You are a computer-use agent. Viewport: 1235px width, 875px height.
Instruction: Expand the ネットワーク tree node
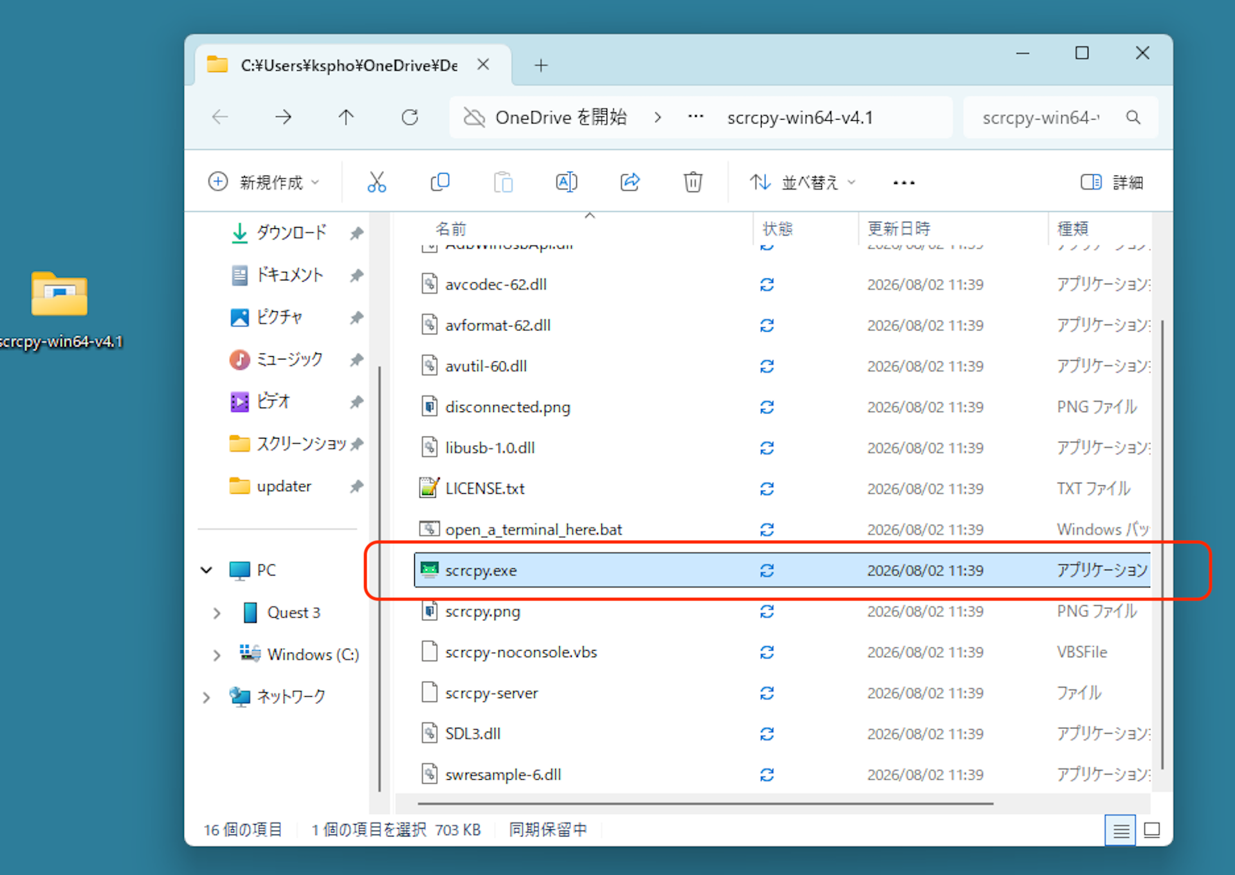click(x=206, y=697)
